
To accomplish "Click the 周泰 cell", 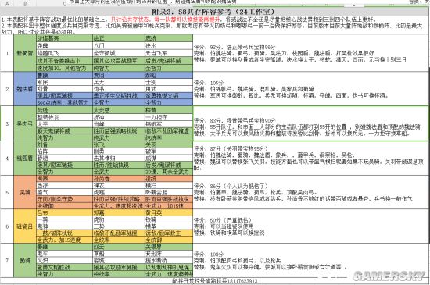I will 64,179.
